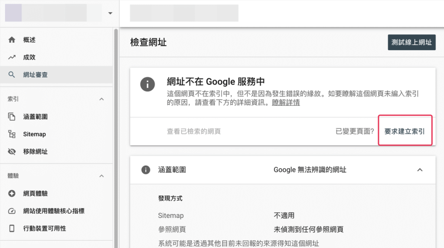Click the 已變更頁面? text
Viewport: 444px width, 248px height.
355,131
